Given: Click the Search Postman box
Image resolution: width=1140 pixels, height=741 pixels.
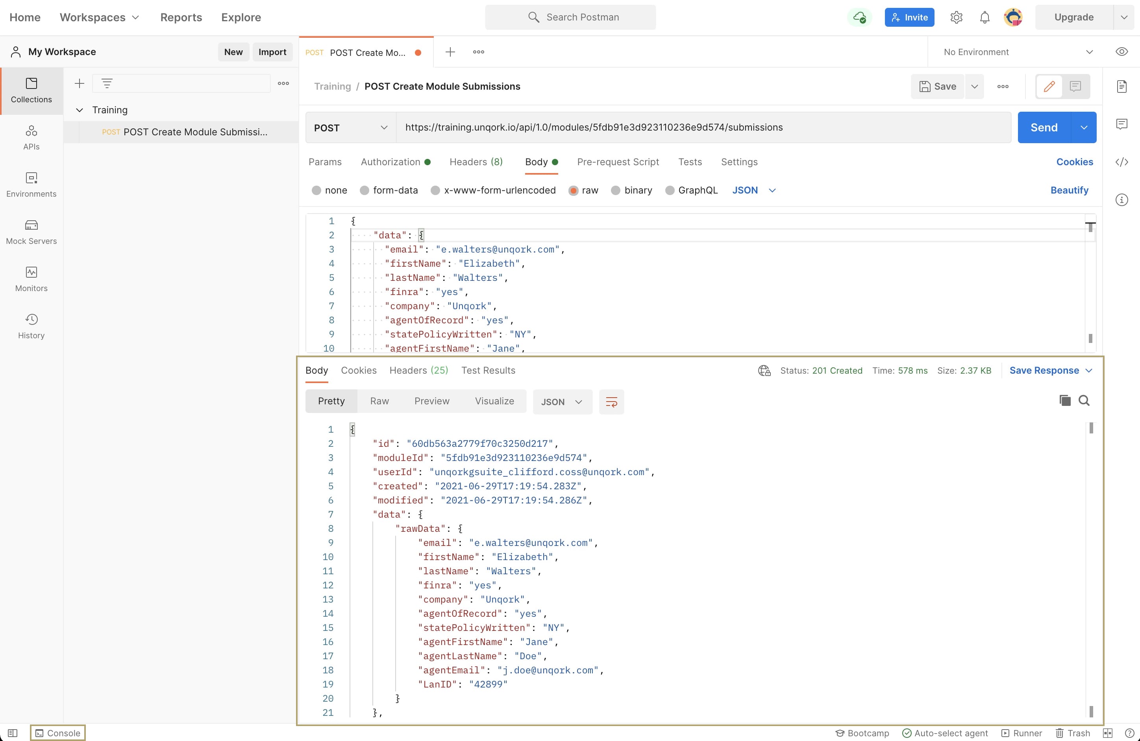Looking at the screenshot, I should click(570, 17).
